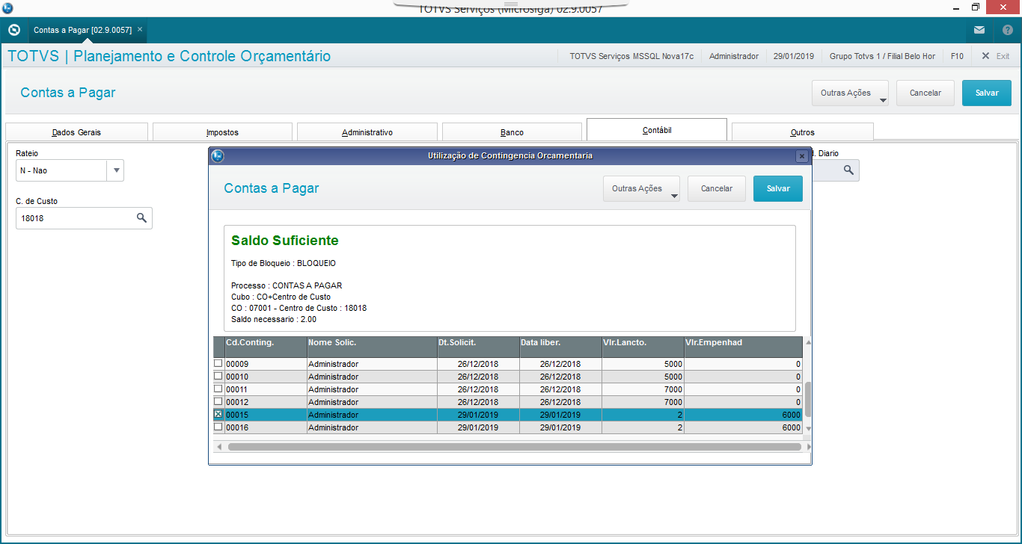This screenshot has width=1022, height=544.
Task: Select the 00016 code cell
Action: [x=266, y=427]
